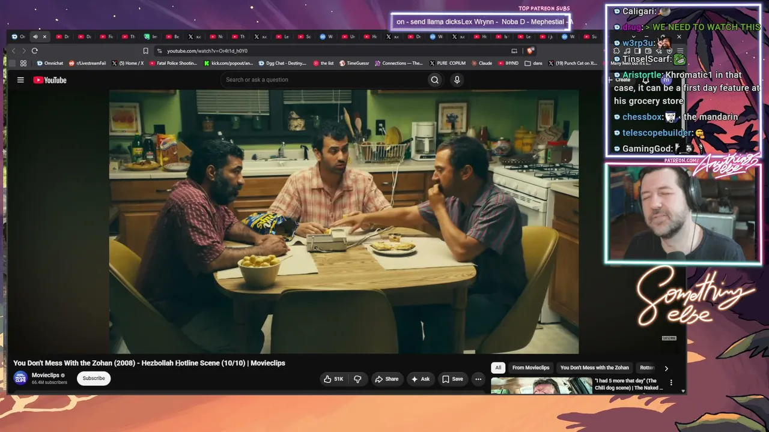Image resolution: width=769 pixels, height=432 pixels.
Task: Open the (5) Home / X bookmark
Action: [x=127, y=63]
